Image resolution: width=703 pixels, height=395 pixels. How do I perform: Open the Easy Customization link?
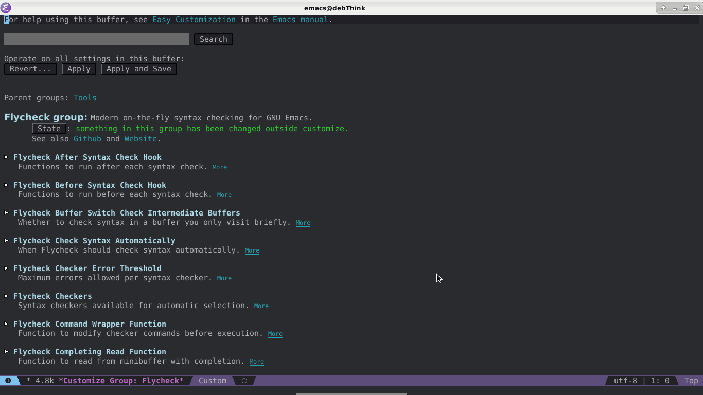click(x=194, y=20)
